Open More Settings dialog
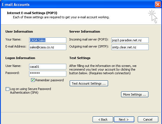Image resolution: width=162 pixels, height=124 pixels. pos(135,94)
